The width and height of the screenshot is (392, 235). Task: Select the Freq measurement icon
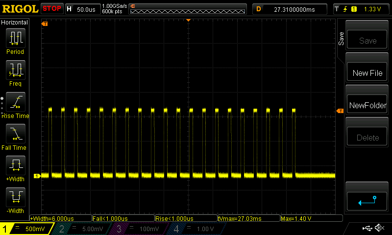click(x=16, y=70)
